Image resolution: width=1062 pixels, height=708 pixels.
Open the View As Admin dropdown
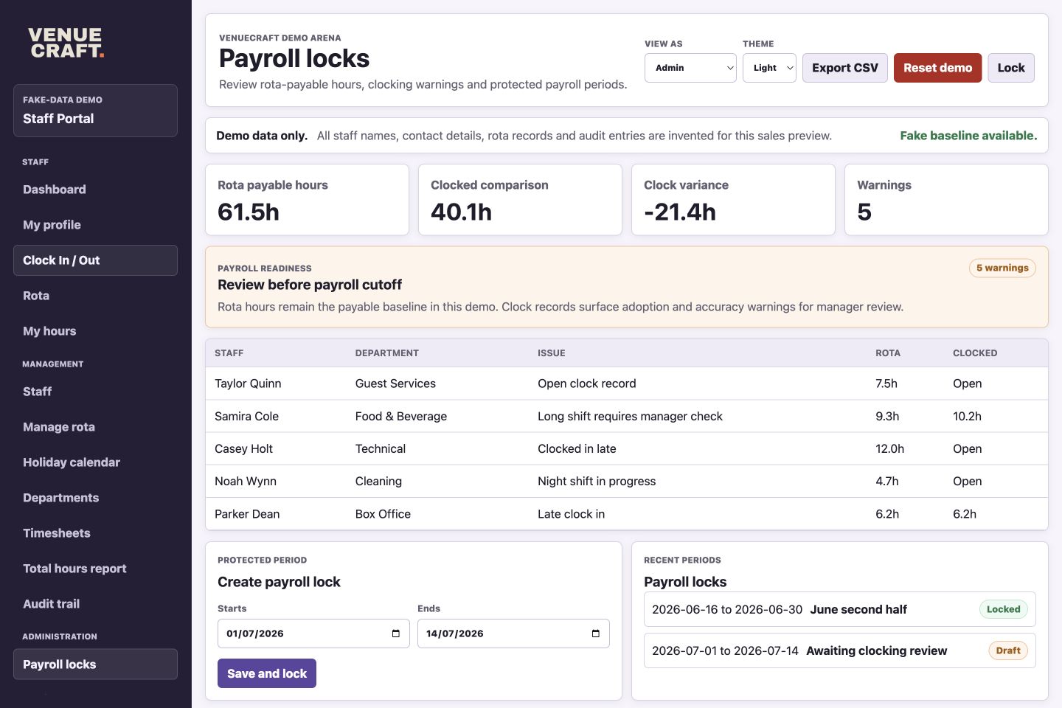[690, 68]
